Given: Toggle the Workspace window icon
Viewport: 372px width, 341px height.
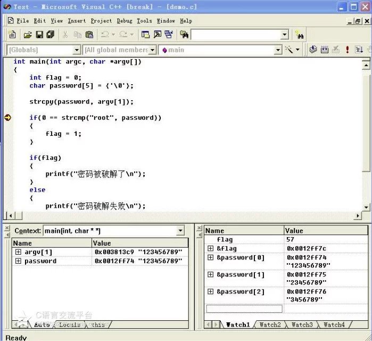Looking at the screenshot, I should click(x=145, y=35).
